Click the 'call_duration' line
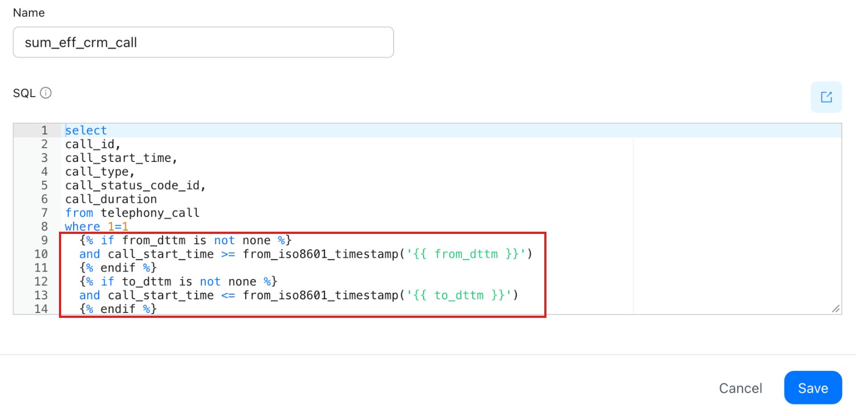Image resolution: width=856 pixels, height=416 pixels. (x=111, y=199)
